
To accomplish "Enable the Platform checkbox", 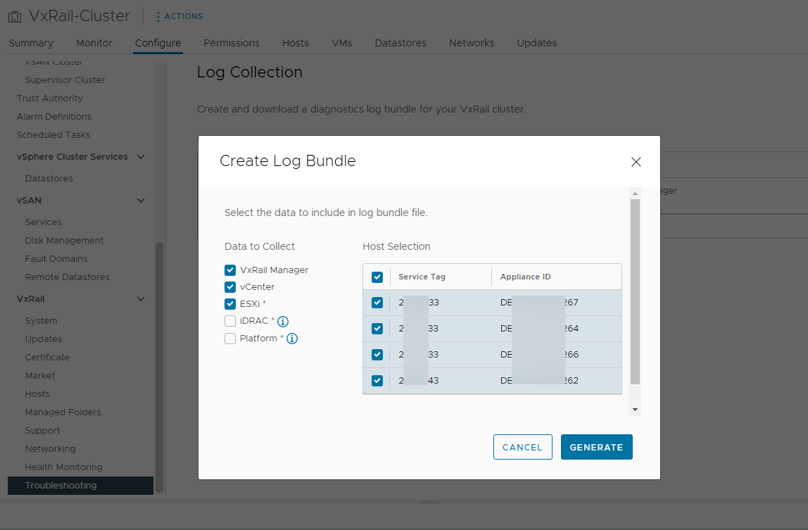I will click(x=230, y=339).
